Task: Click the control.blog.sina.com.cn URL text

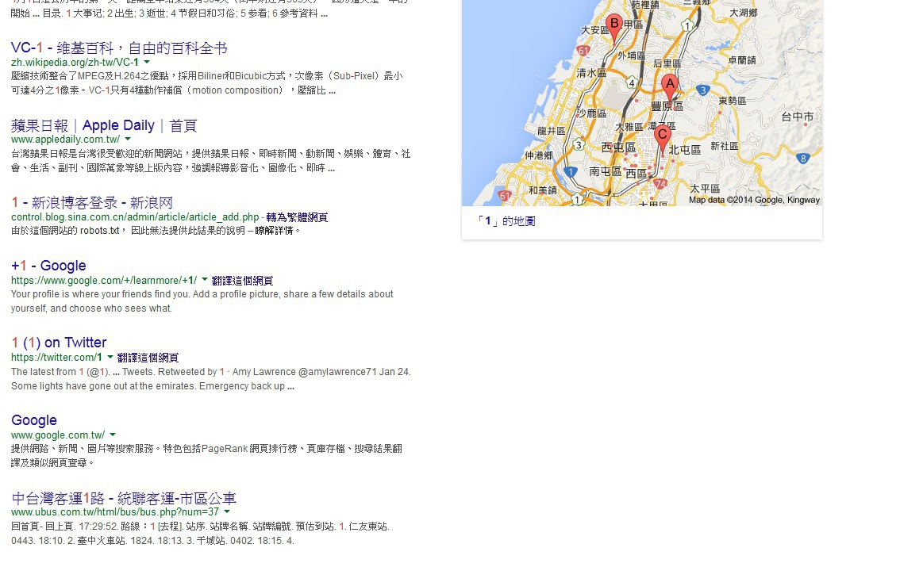Action: tap(135, 217)
